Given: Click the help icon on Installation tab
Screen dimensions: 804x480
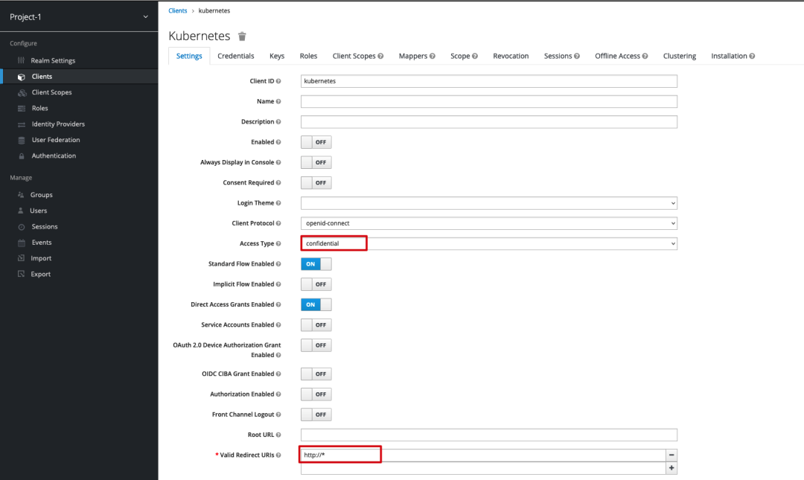Looking at the screenshot, I should [x=752, y=57].
